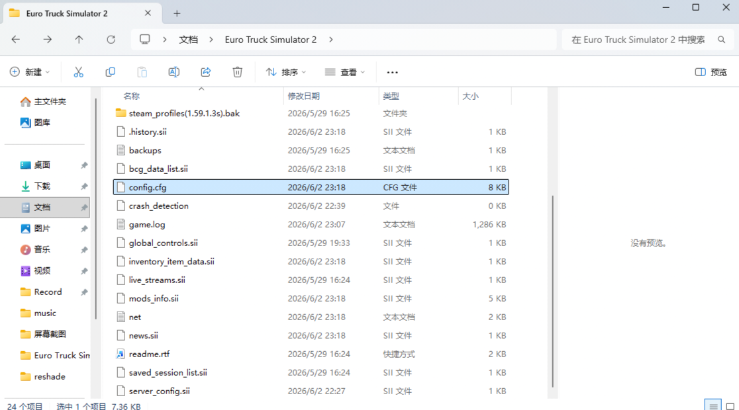Image resolution: width=739 pixels, height=410 pixels.
Task: Switch to details view icon in status bar
Action: 713,405
